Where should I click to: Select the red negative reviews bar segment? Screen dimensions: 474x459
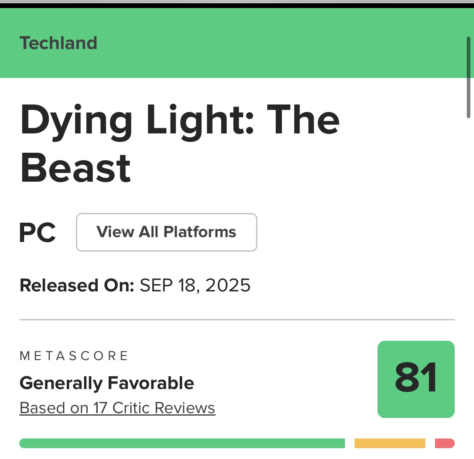point(445,443)
